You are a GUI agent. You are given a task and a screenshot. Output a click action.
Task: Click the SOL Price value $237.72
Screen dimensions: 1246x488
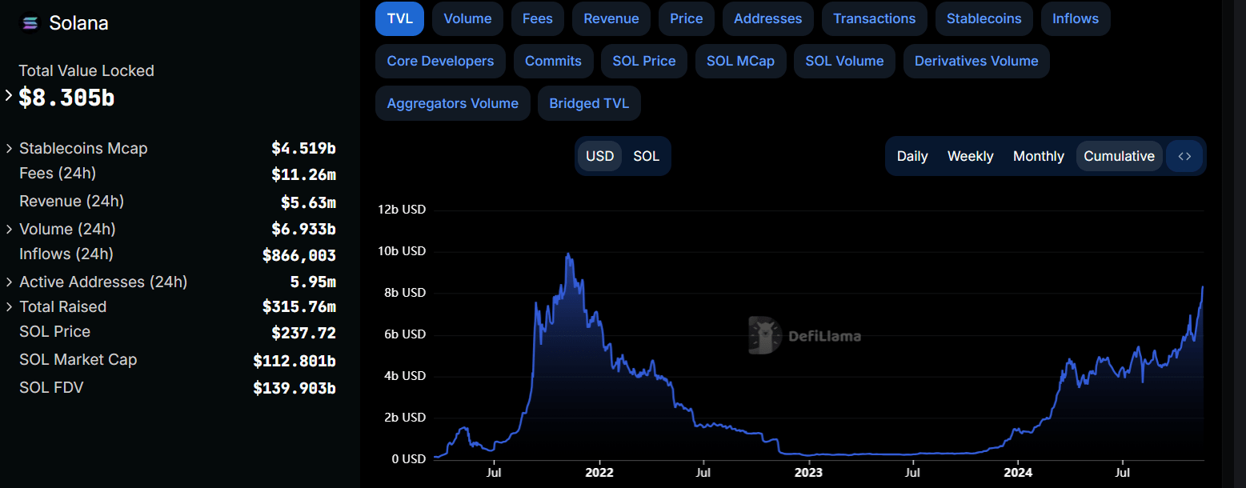click(x=304, y=333)
